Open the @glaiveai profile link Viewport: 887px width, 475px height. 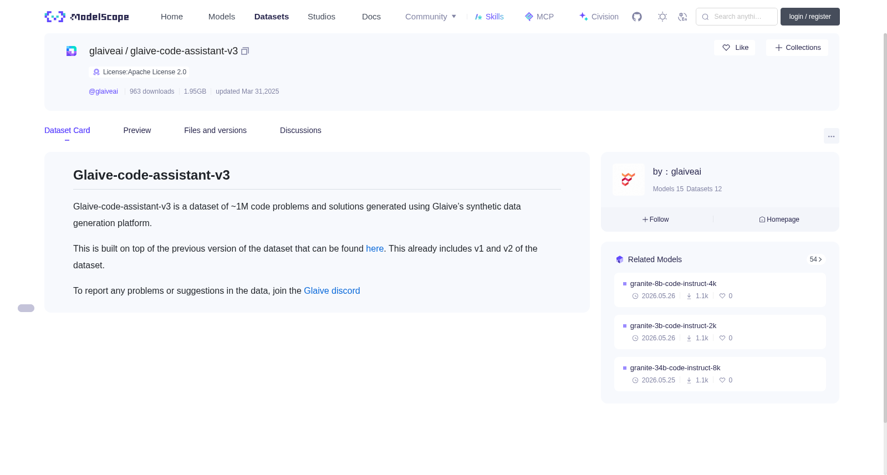[103, 91]
